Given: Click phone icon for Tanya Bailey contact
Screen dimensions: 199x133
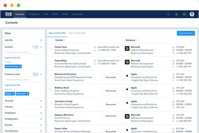Looking at the screenshot, I should 95,64.
